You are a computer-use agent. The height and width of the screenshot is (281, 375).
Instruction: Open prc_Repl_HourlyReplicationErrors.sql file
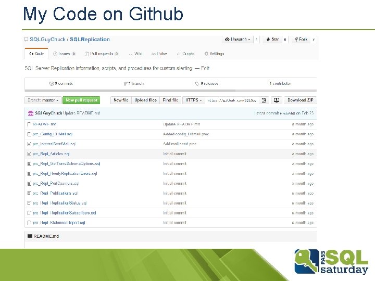65,173
